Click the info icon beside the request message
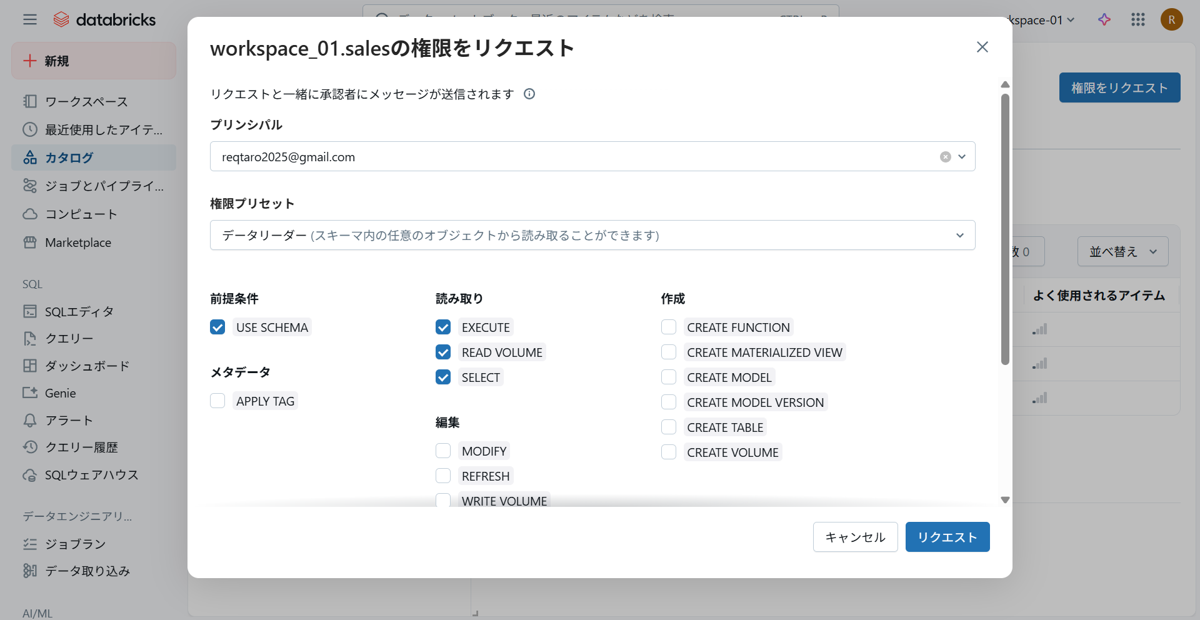Image resolution: width=1200 pixels, height=620 pixels. click(x=529, y=94)
